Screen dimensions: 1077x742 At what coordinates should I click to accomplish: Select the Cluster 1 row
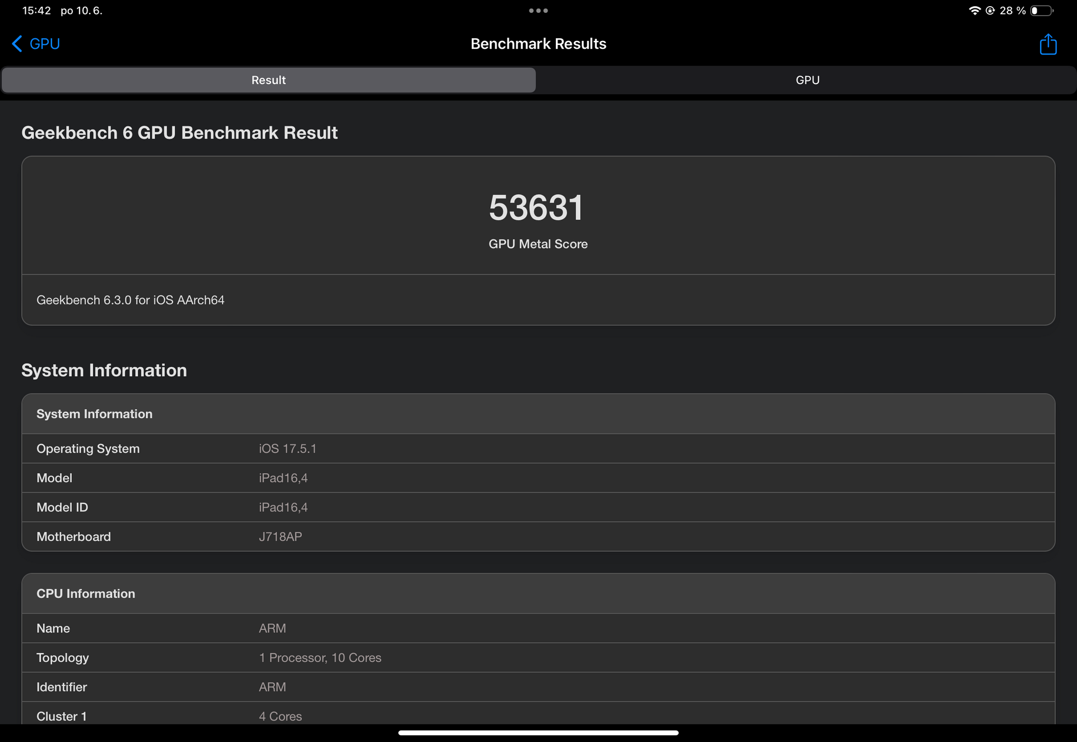[x=537, y=716]
